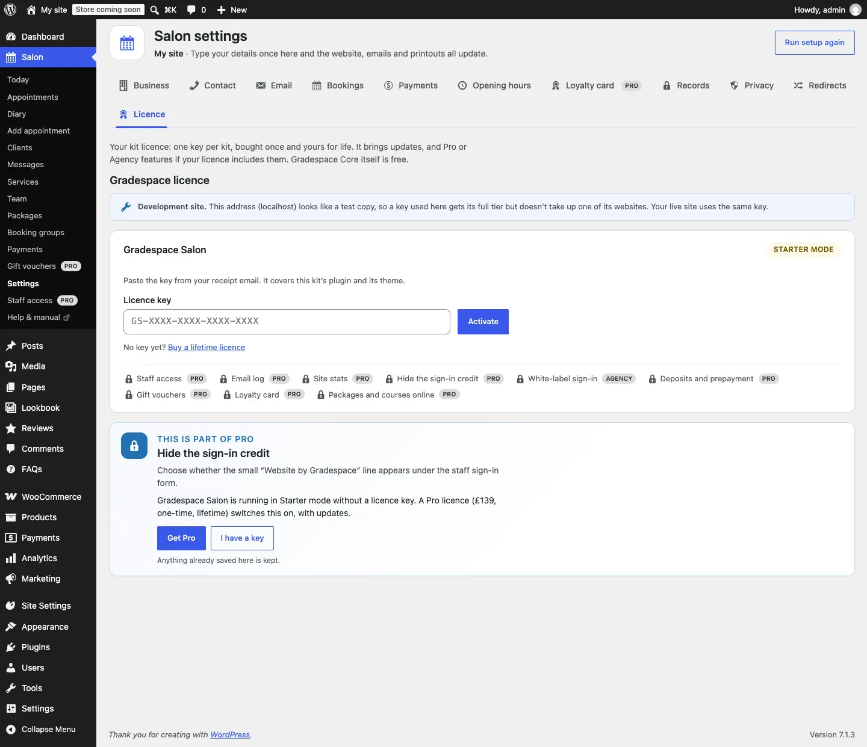Open Team in the Salon submenu
The height and width of the screenshot is (747, 867).
pos(17,198)
